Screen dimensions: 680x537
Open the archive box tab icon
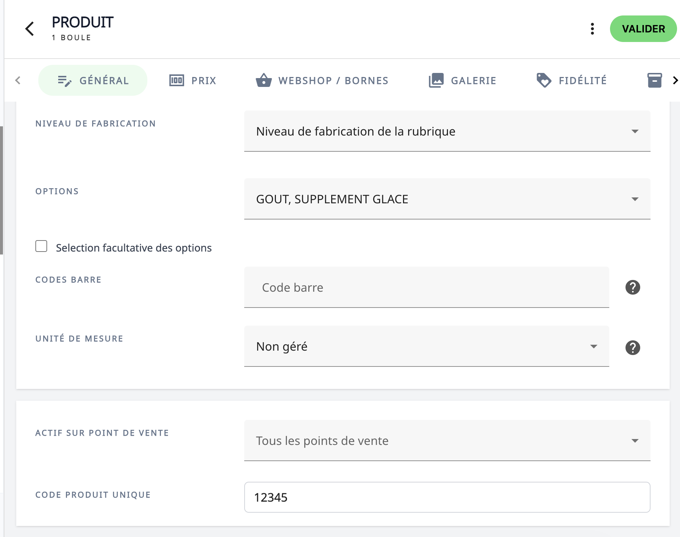pyautogui.click(x=654, y=80)
